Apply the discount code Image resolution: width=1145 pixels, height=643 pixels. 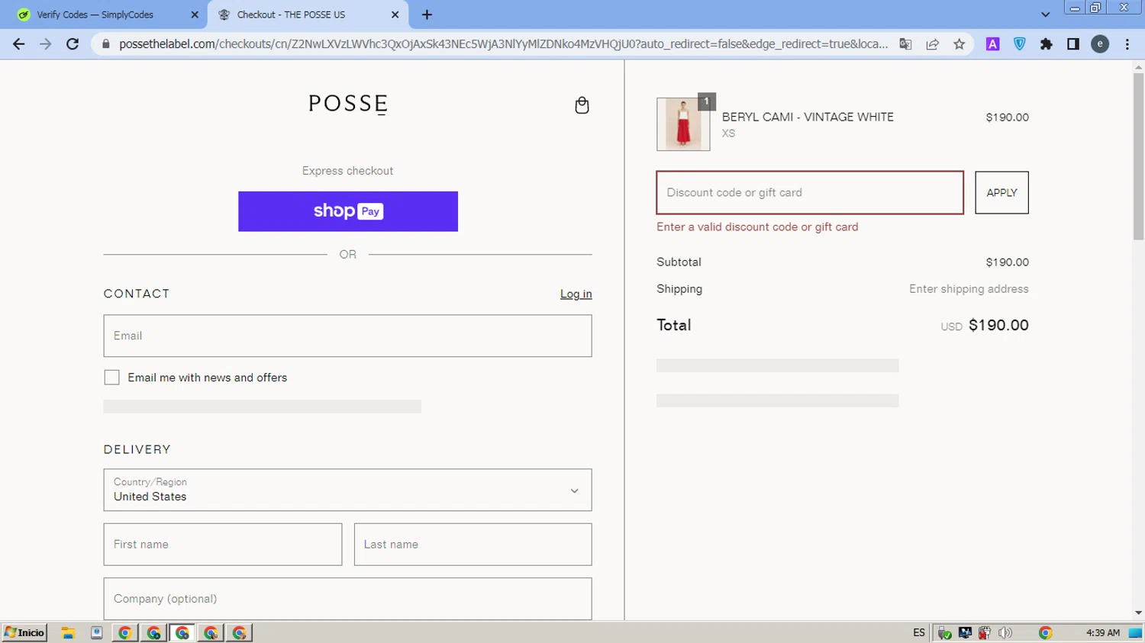[x=1001, y=192]
